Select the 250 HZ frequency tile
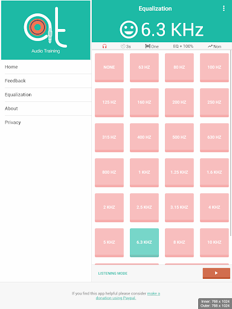 214,103
